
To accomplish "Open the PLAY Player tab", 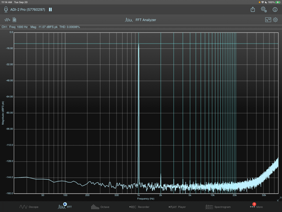I will pos(177,207).
